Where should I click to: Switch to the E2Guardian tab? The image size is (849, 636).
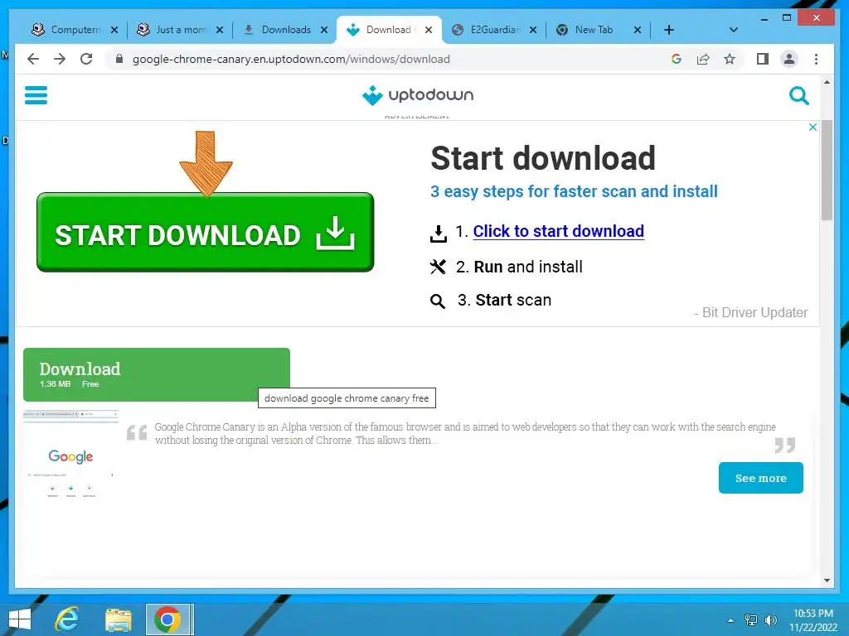coord(494,30)
